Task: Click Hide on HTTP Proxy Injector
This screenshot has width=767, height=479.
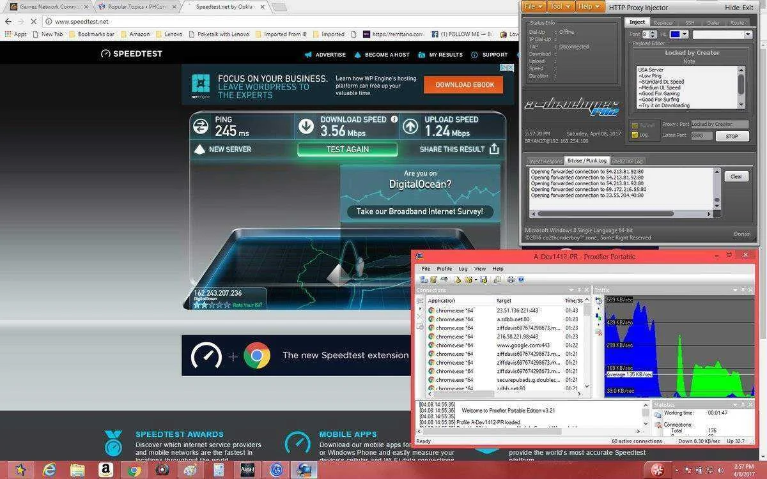Action: (732, 8)
